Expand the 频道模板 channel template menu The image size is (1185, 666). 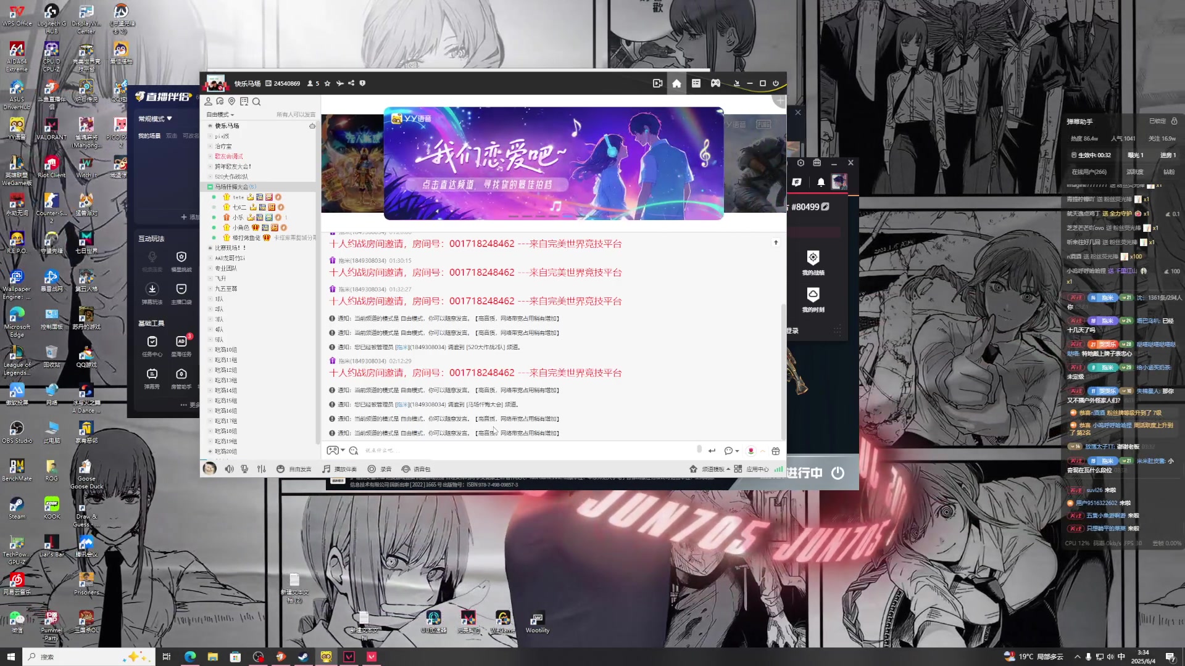click(710, 469)
